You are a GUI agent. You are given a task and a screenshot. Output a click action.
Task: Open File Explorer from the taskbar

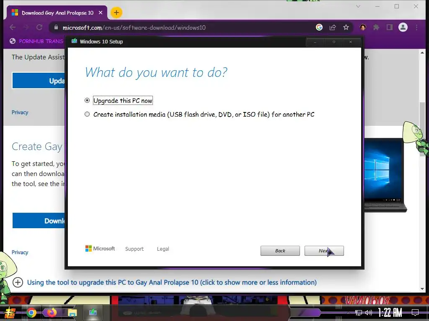coord(72,313)
